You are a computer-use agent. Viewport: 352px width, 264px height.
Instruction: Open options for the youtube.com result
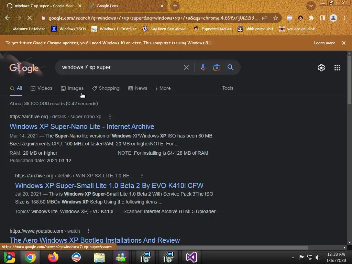point(89,231)
